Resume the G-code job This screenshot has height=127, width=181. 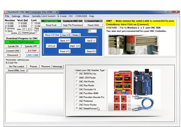tap(46, 67)
